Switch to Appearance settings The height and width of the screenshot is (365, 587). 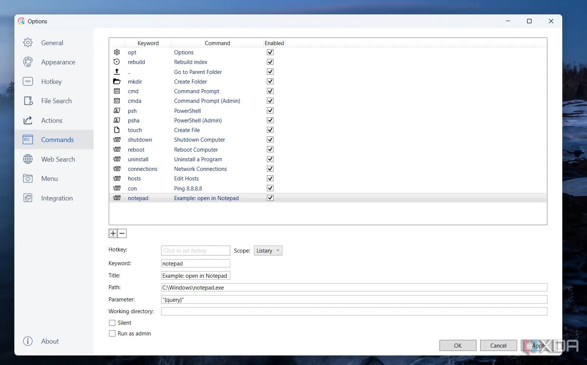(54, 62)
